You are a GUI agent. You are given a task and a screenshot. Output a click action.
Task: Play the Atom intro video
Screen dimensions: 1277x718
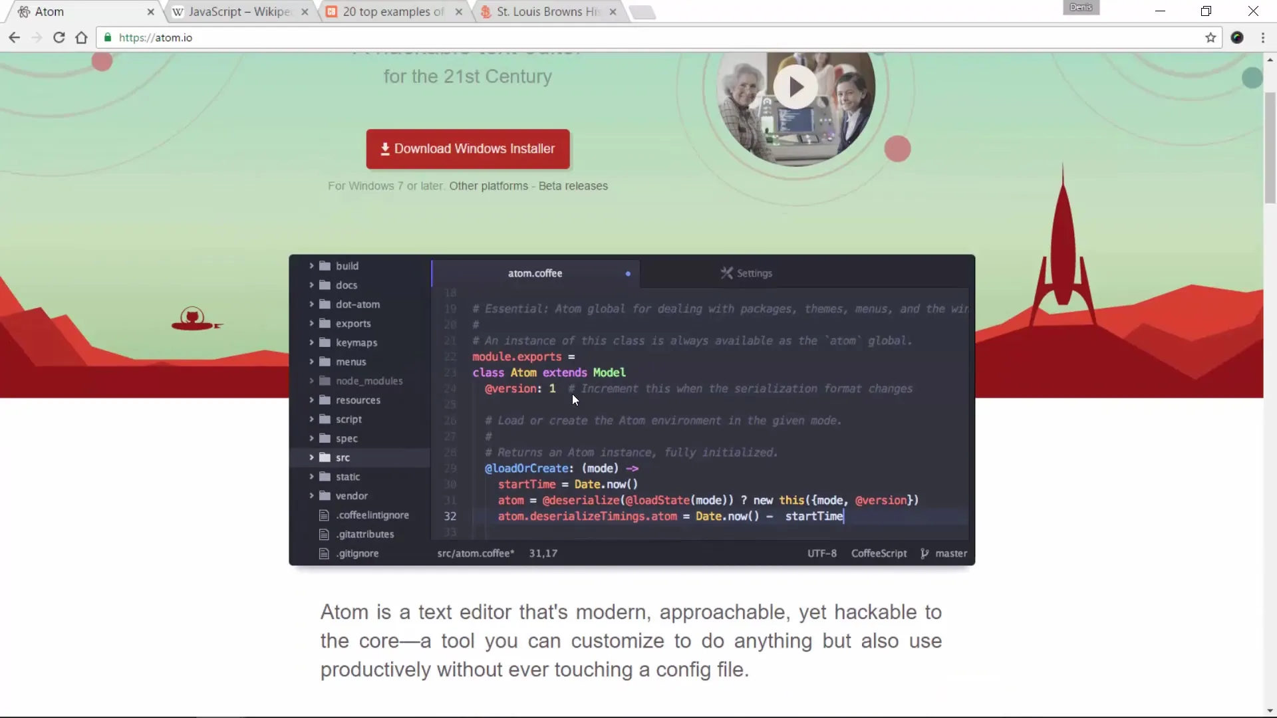pyautogui.click(x=795, y=87)
